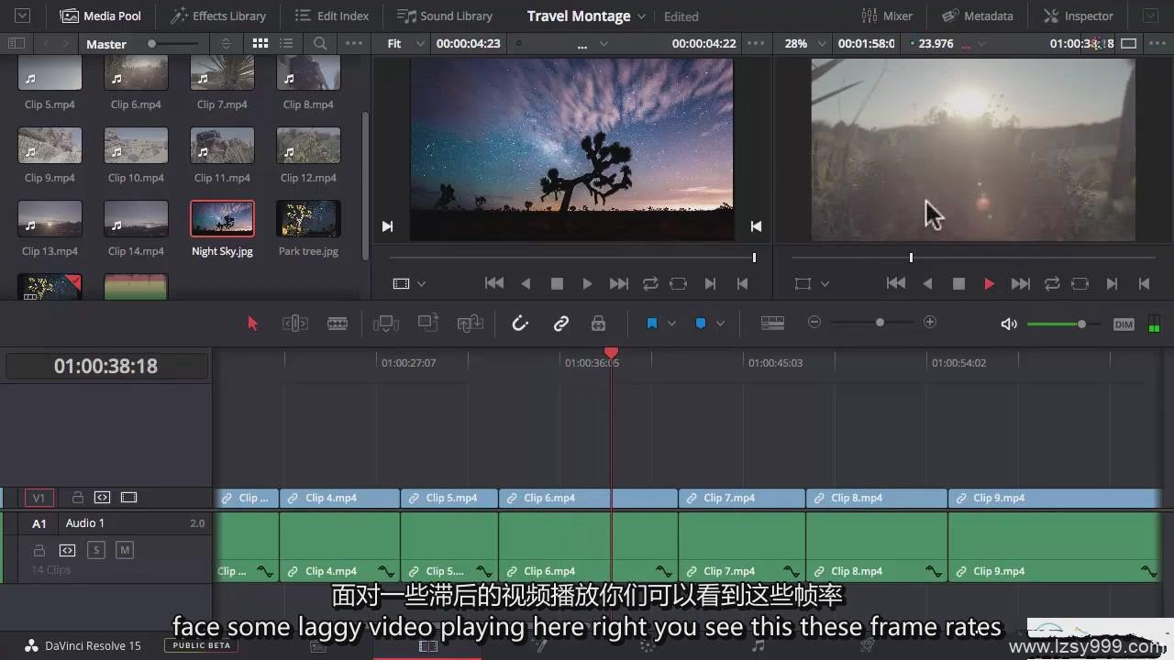The image size is (1174, 660).
Task: Toggle timeline snapping magnet icon
Action: click(520, 324)
